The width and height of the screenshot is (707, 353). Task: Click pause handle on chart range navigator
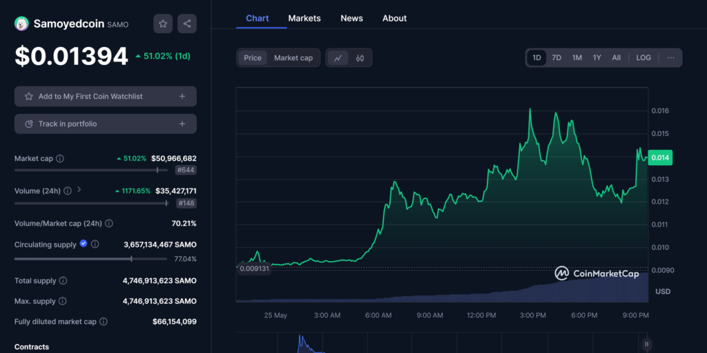click(646, 343)
